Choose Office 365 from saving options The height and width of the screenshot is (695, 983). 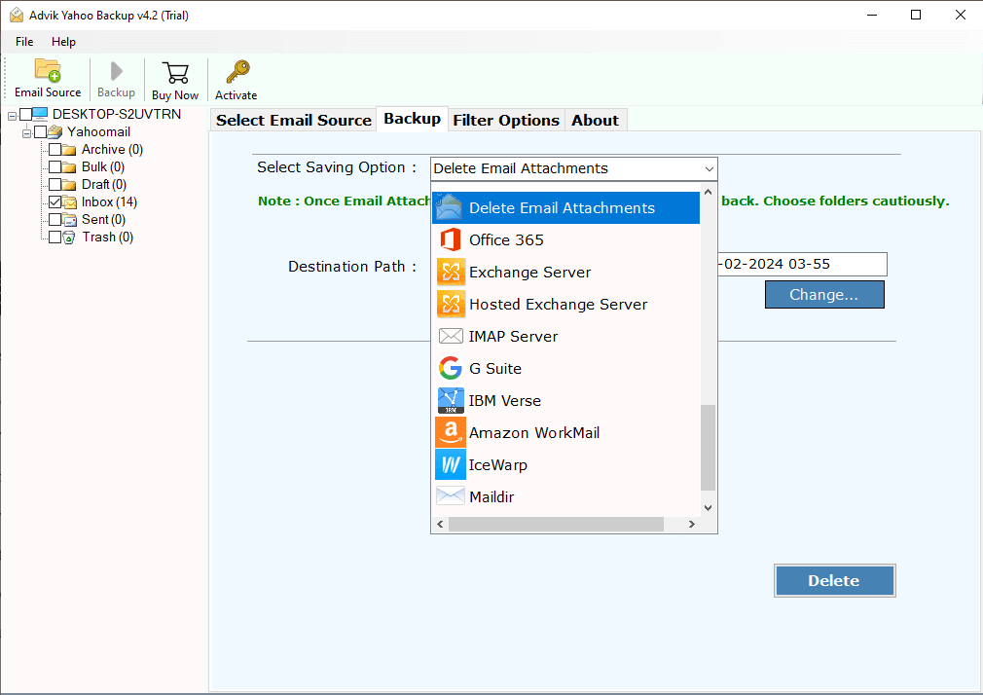click(x=565, y=239)
